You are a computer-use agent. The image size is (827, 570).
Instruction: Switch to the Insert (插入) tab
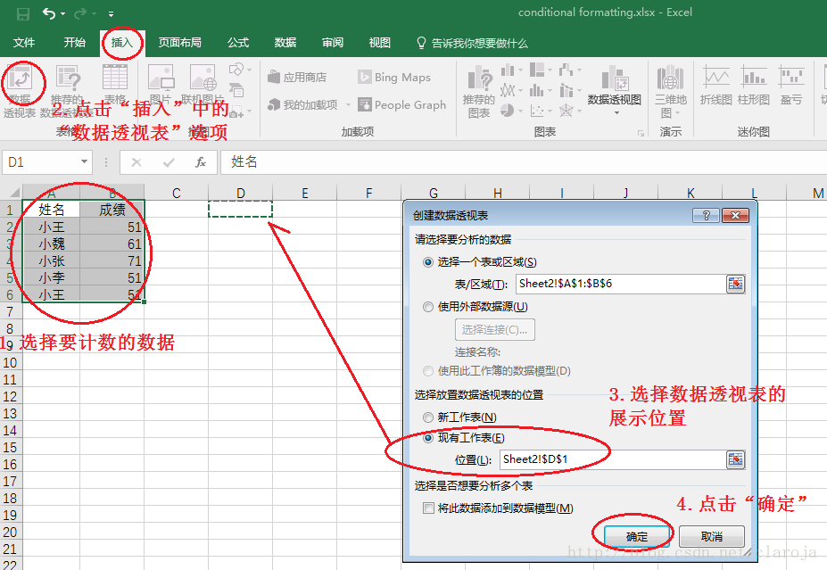click(x=122, y=43)
